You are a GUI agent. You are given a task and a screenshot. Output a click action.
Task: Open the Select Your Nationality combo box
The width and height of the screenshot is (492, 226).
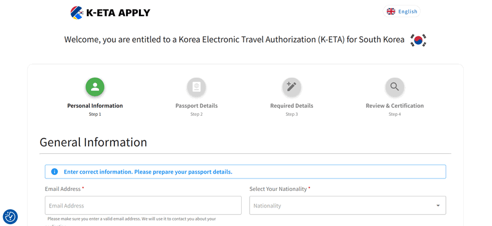(x=347, y=206)
